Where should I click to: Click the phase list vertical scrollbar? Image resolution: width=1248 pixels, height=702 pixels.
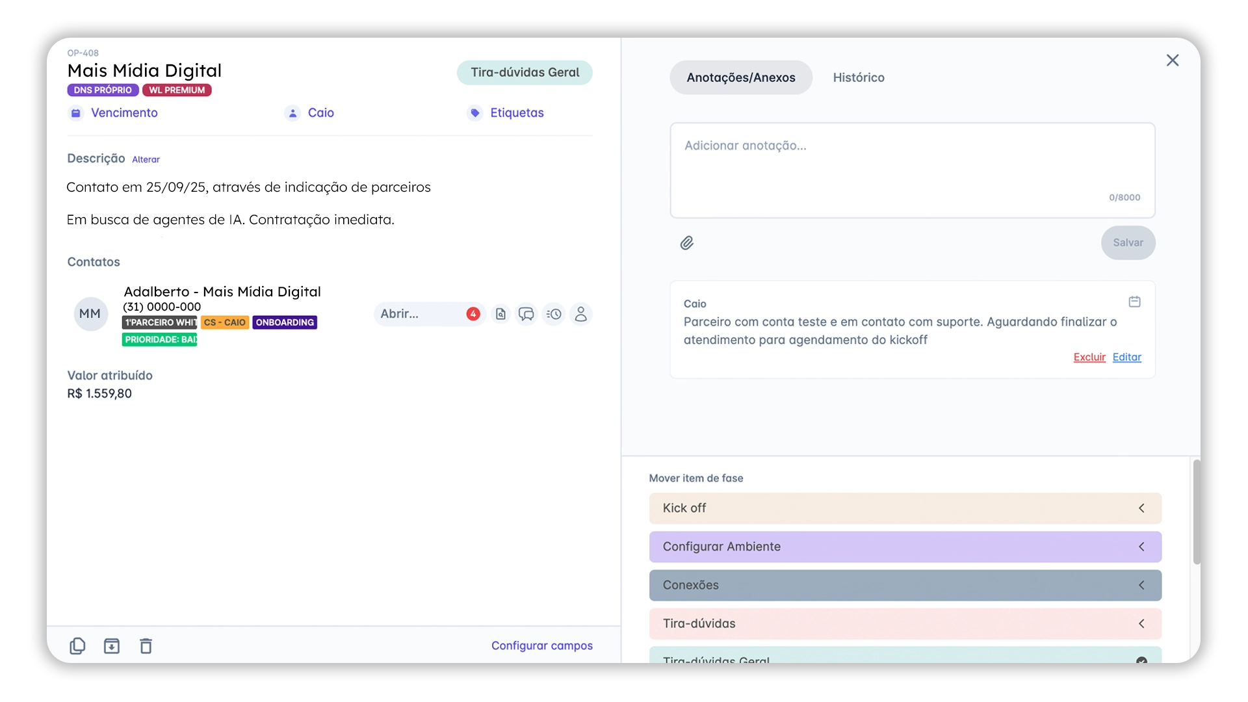(1196, 512)
